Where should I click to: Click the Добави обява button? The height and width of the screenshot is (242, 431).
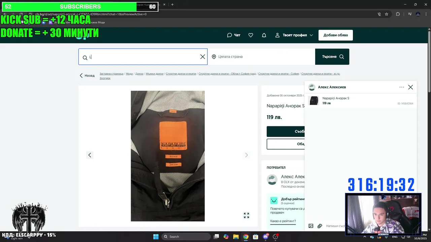(x=335, y=35)
